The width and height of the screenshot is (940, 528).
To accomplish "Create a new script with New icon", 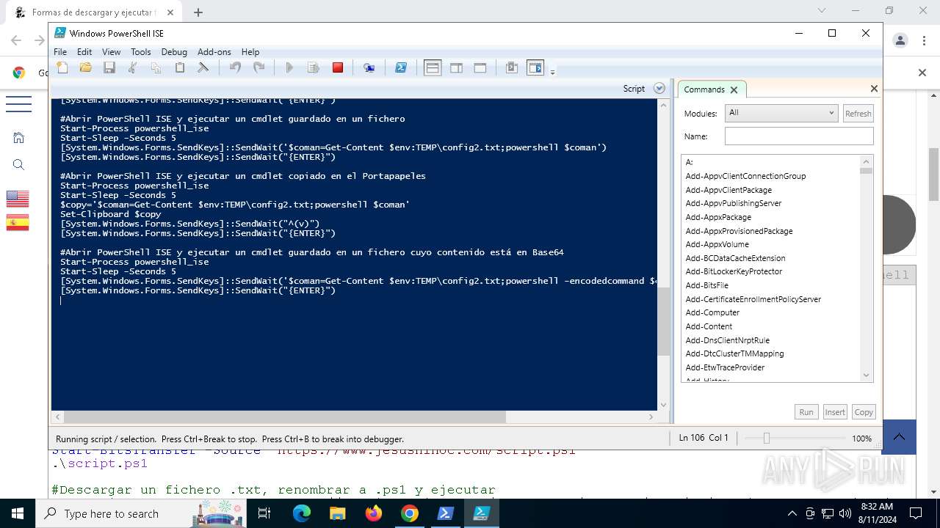I will pyautogui.click(x=62, y=67).
